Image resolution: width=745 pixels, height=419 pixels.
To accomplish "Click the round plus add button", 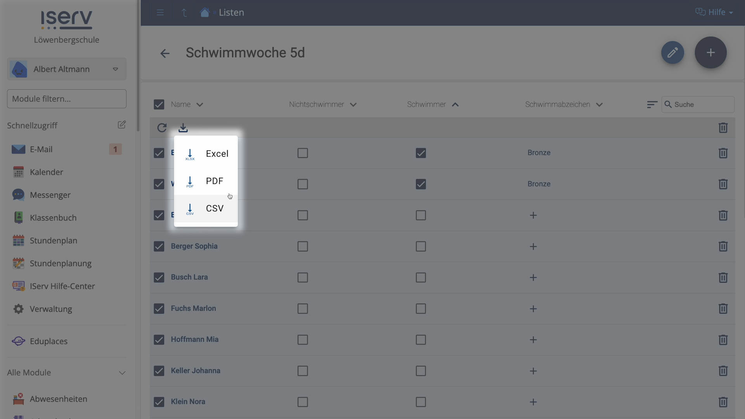I will tap(710, 53).
